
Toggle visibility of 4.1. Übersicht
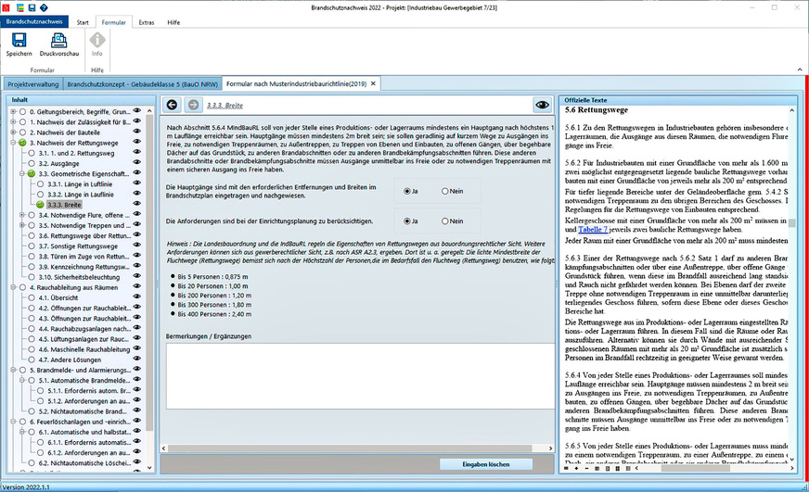coord(137,298)
